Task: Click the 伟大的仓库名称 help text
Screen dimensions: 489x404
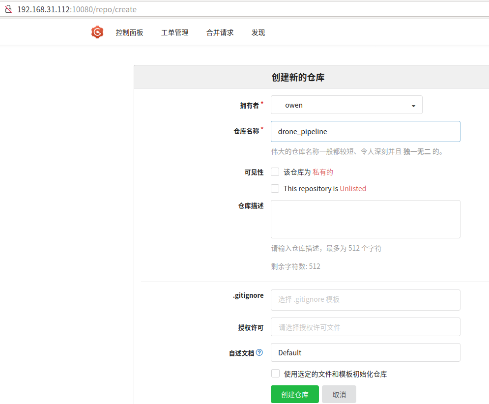Action: [357, 151]
